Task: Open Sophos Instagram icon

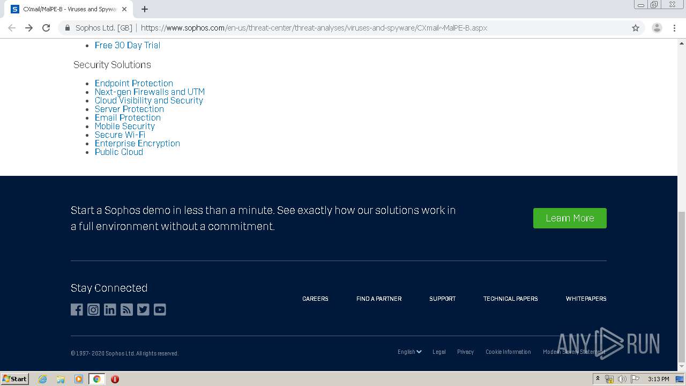Action: click(x=93, y=310)
